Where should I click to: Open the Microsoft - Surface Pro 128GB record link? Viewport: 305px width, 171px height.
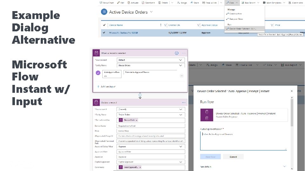tap(123, 33)
